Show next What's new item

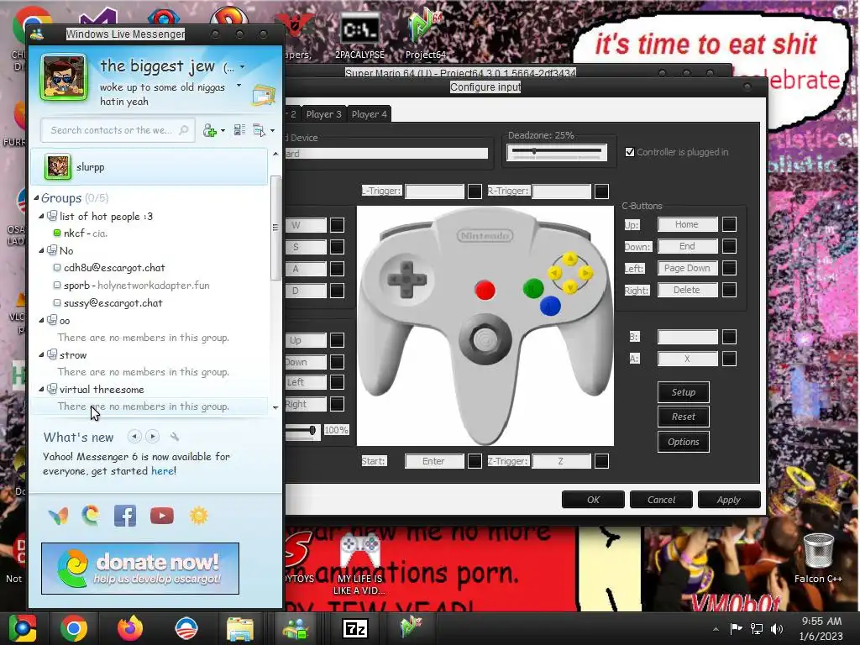pos(153,437)
